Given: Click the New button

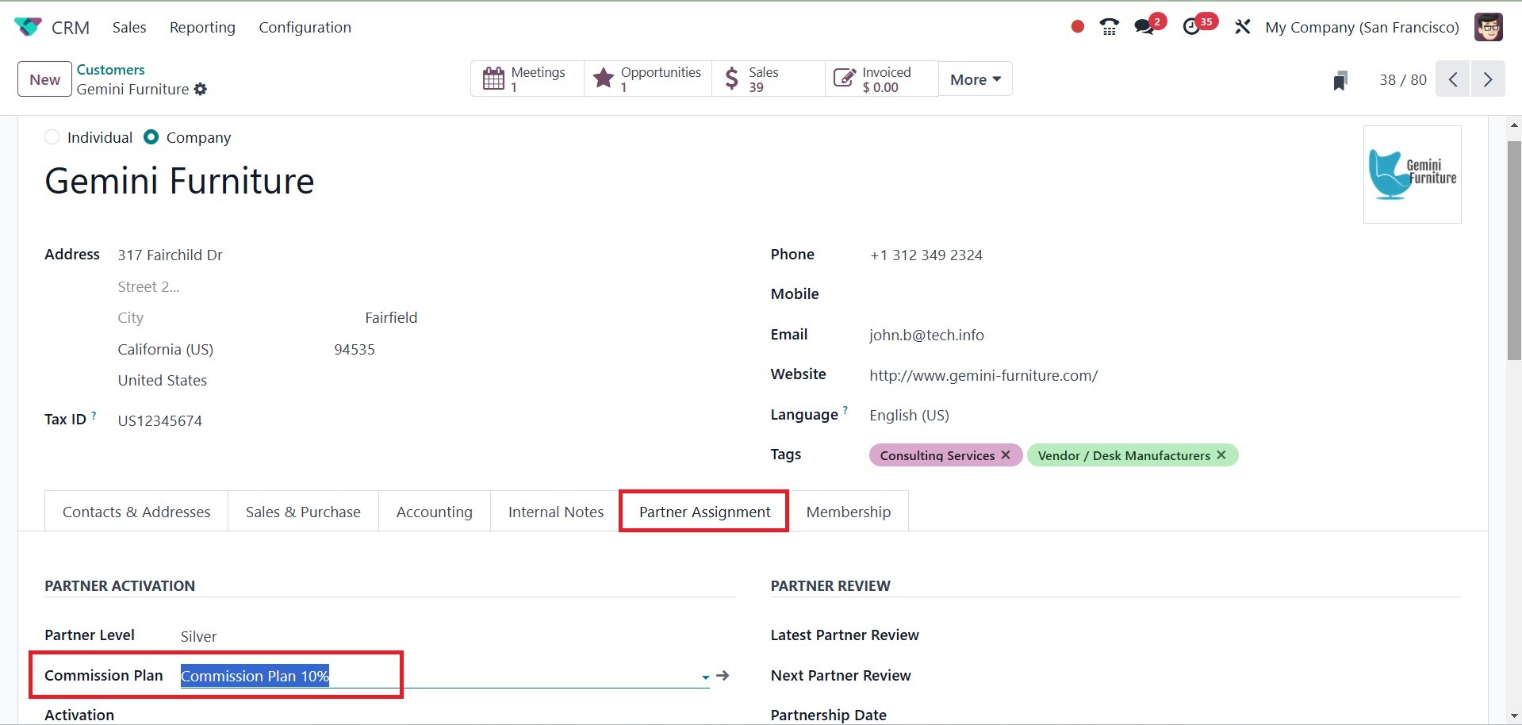Looking at the screenshot, I should pyautogui.click(x=44, y=79).
